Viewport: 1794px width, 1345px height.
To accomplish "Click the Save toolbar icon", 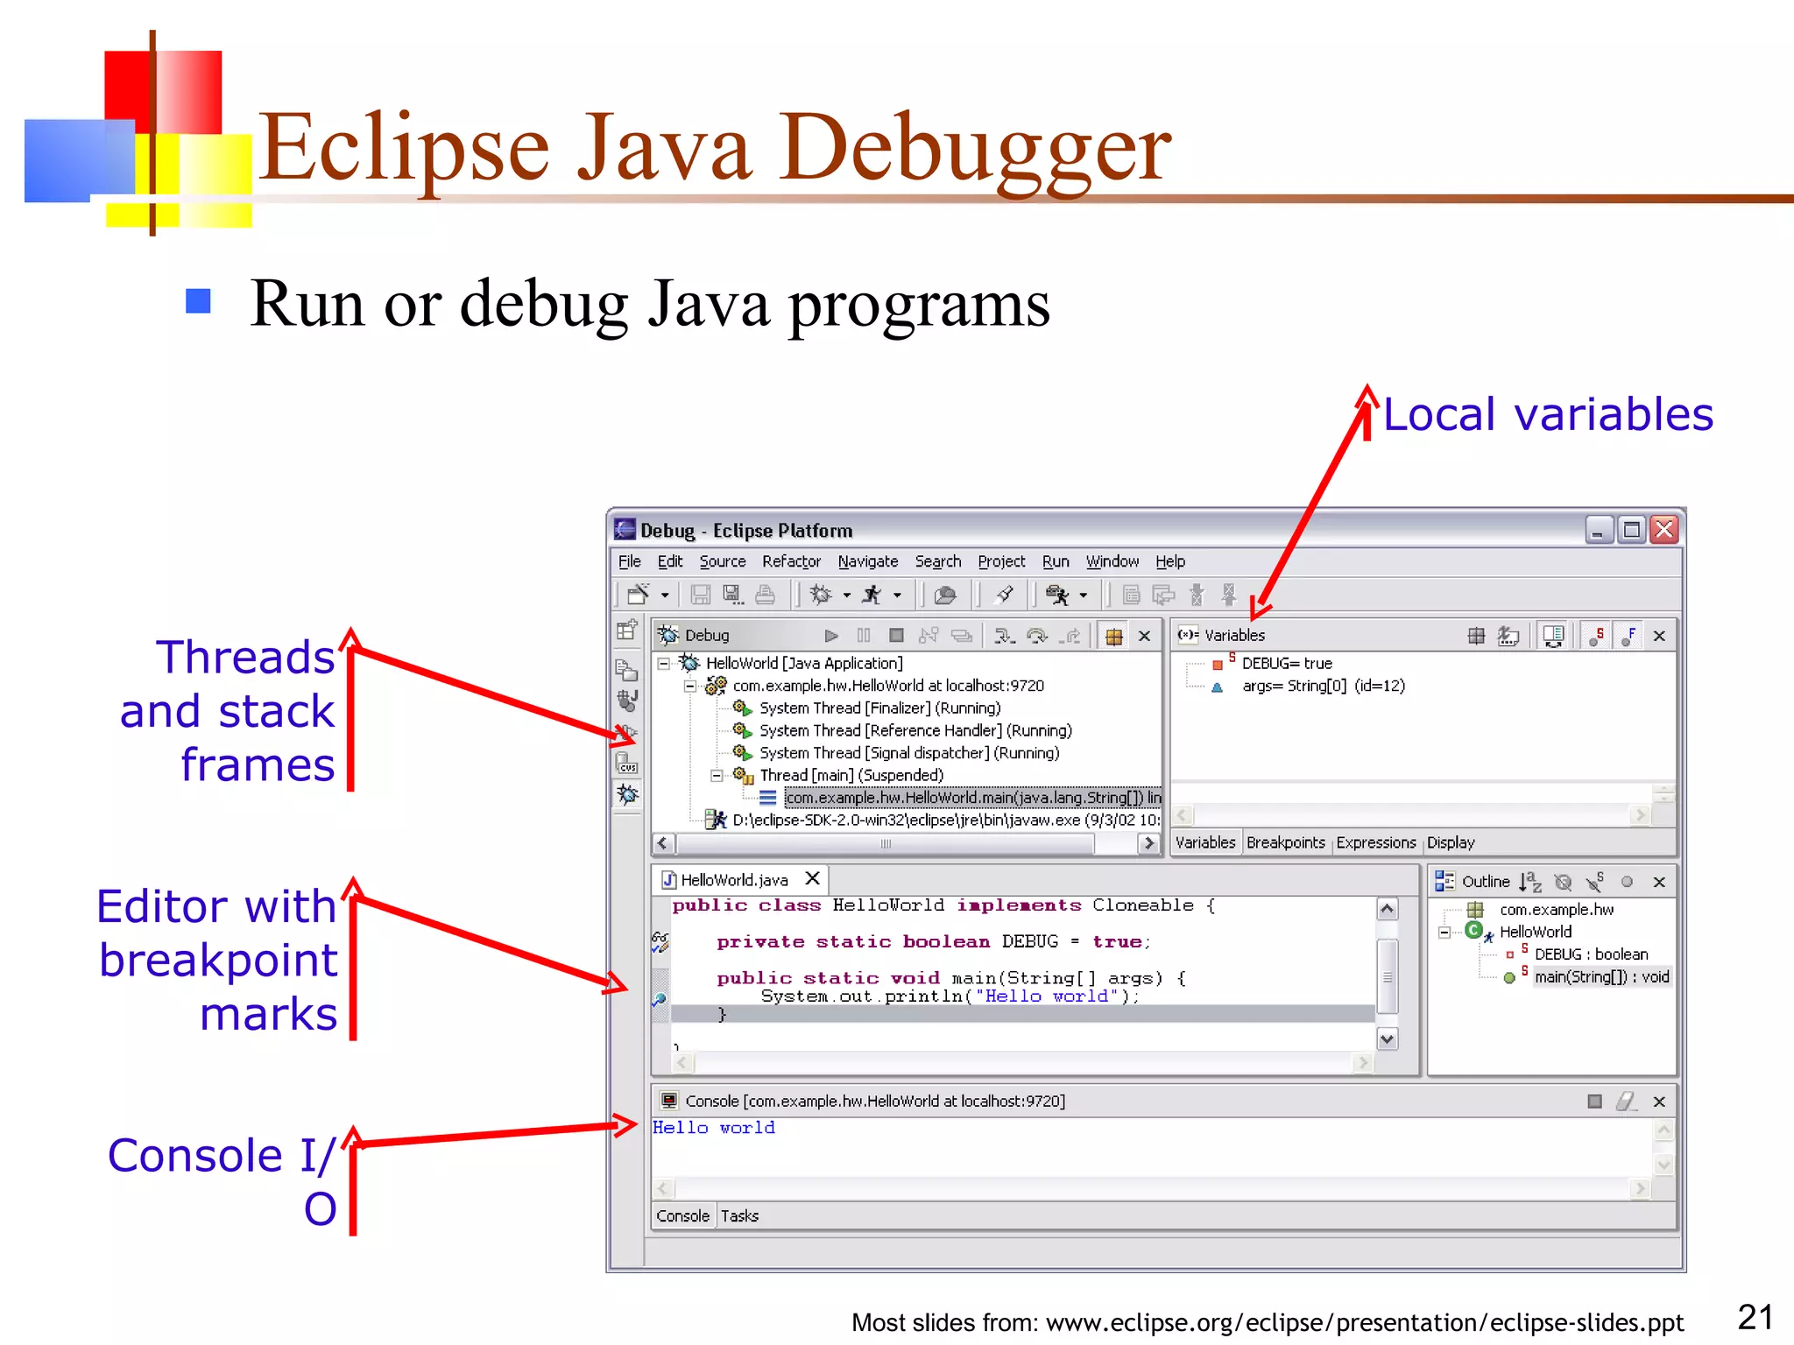I will (x=700, y=595).
